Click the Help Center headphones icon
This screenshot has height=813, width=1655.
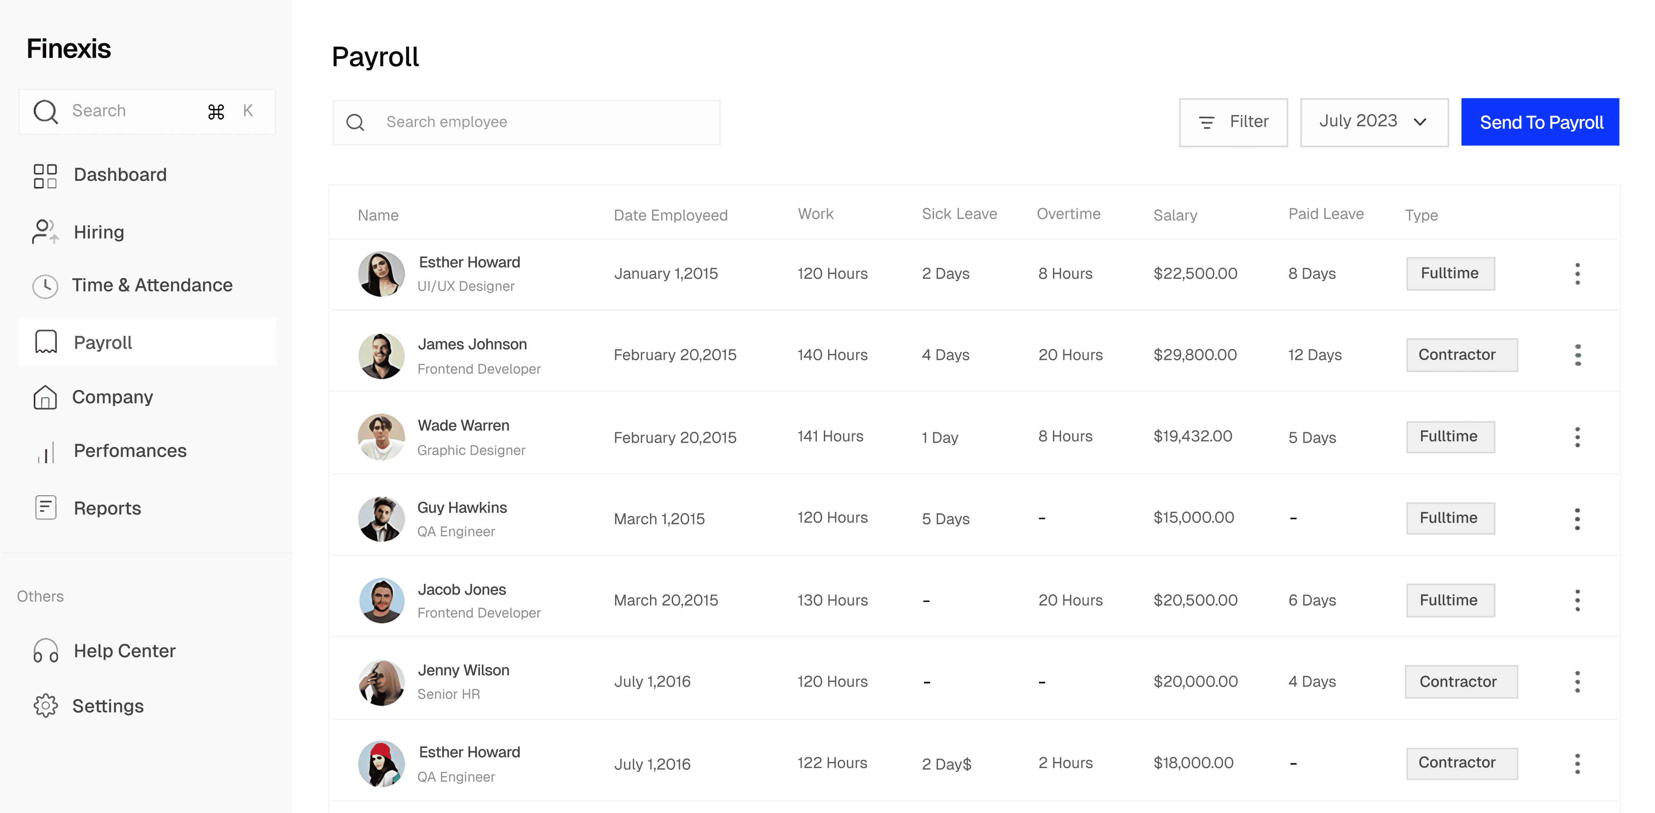point(45,651)
